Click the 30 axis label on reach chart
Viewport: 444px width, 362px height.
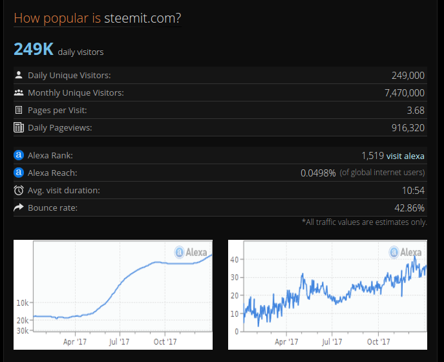click(235, 277)
